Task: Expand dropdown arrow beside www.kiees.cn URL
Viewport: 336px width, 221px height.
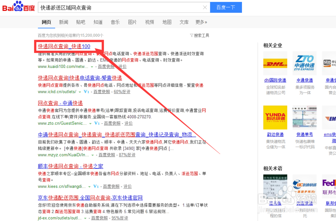Action: (x=89, y=186)
